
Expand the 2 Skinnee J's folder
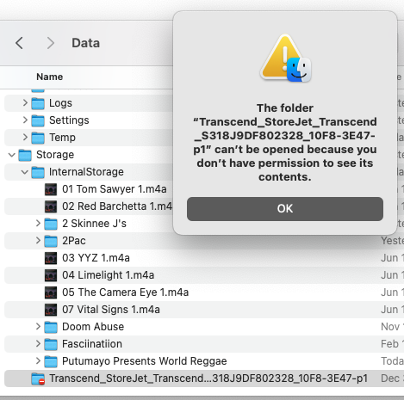tap(38, 223)
